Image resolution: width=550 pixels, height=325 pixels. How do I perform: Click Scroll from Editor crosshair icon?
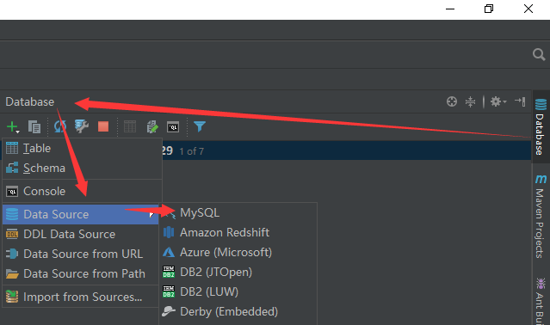[x=452, y=101]
